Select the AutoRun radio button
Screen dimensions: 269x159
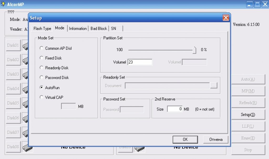tap(41, 87)
